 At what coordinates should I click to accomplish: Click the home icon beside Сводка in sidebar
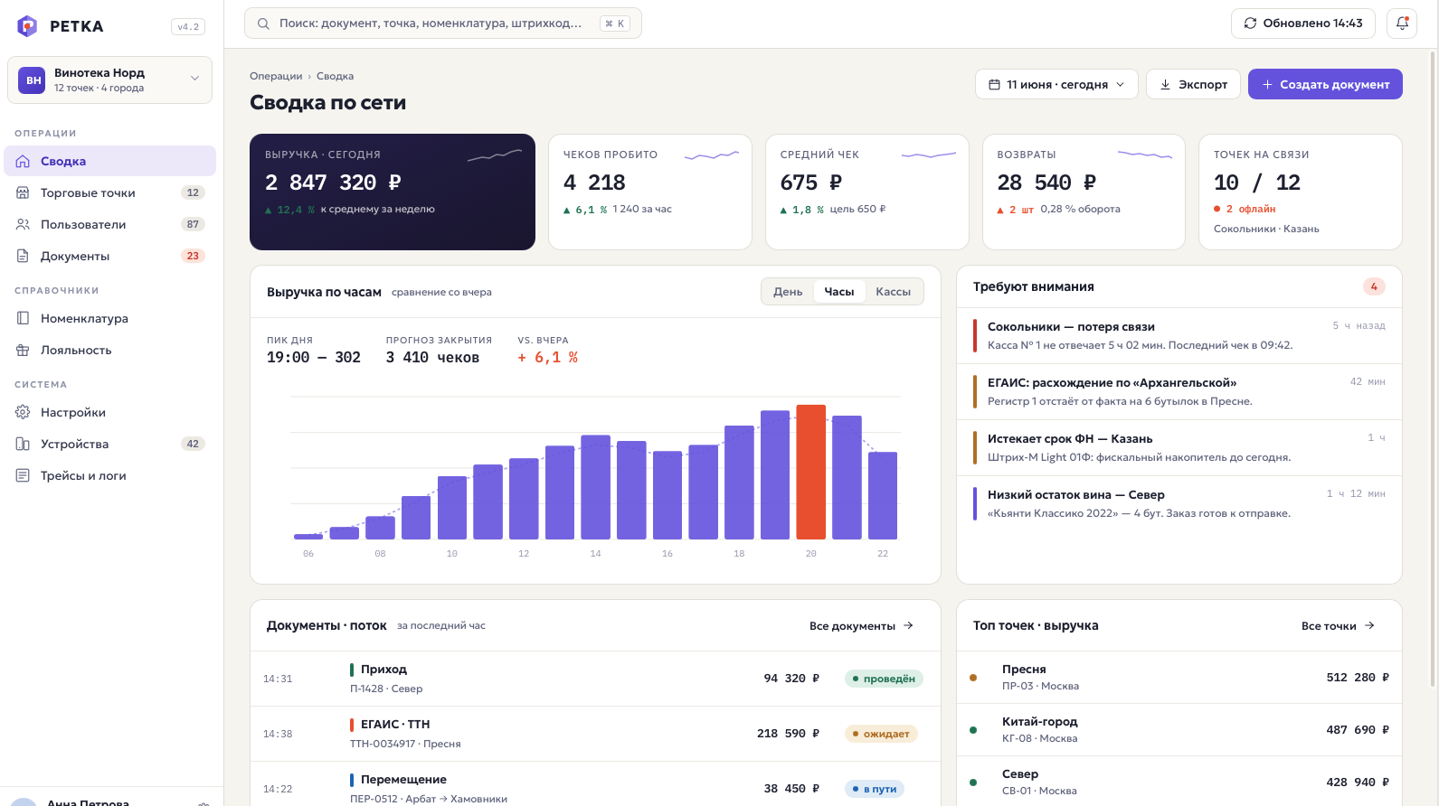coord(24,161)
